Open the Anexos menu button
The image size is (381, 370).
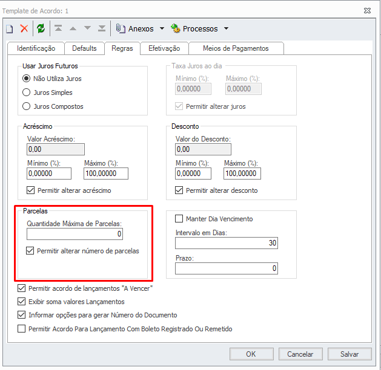140,28
